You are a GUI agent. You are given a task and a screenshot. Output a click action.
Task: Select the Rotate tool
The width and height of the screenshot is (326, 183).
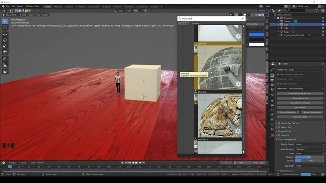click(5, 40)
